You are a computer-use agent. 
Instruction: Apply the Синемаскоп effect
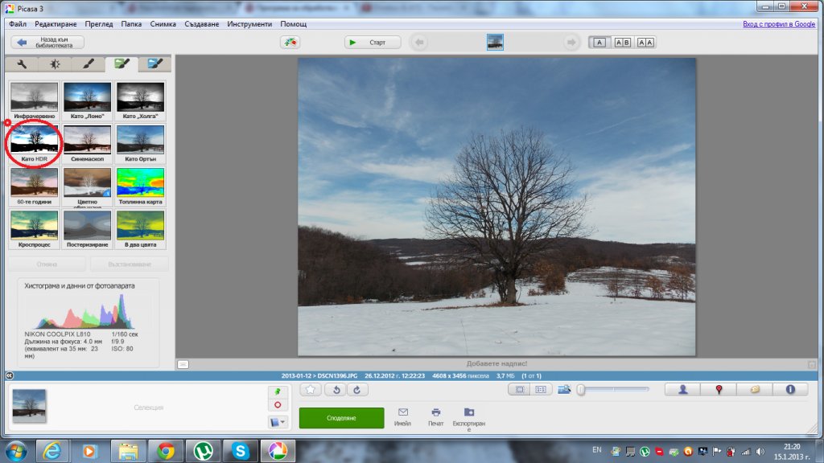coord(87,143)
